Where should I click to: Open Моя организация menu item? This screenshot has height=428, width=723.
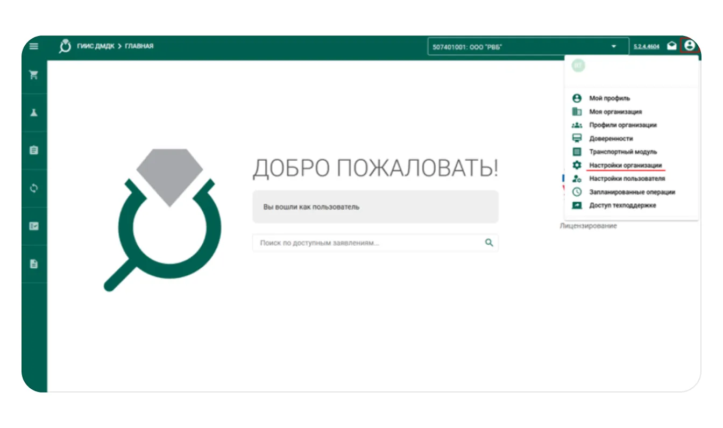tap(615, 112)
